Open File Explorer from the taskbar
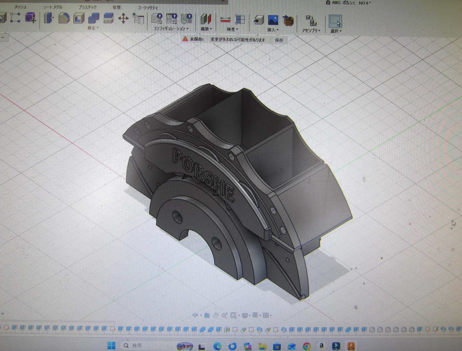462x351 pixels. (x=262, y=346)
